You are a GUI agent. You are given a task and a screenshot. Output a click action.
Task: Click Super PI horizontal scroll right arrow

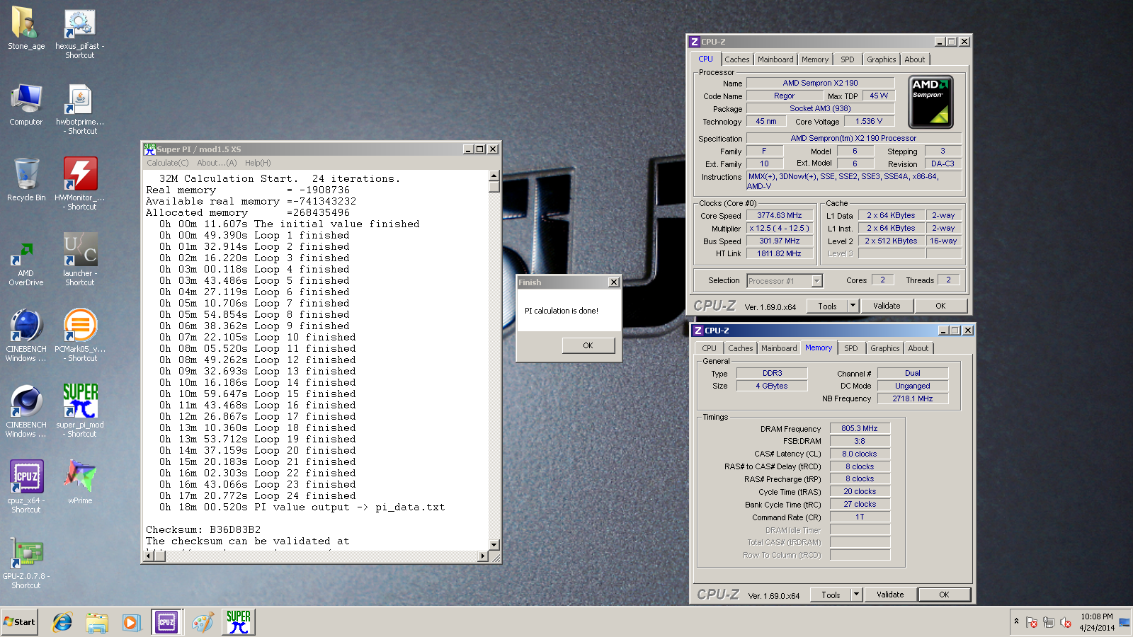point(483,556)
